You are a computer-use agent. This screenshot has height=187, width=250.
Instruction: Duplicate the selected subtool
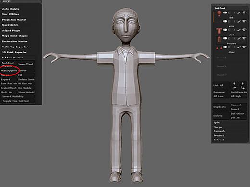[220, 107]
